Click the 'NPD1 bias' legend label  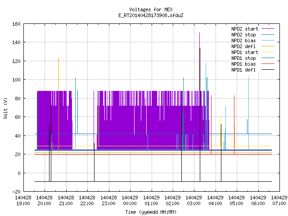click(x=243, y=64)
